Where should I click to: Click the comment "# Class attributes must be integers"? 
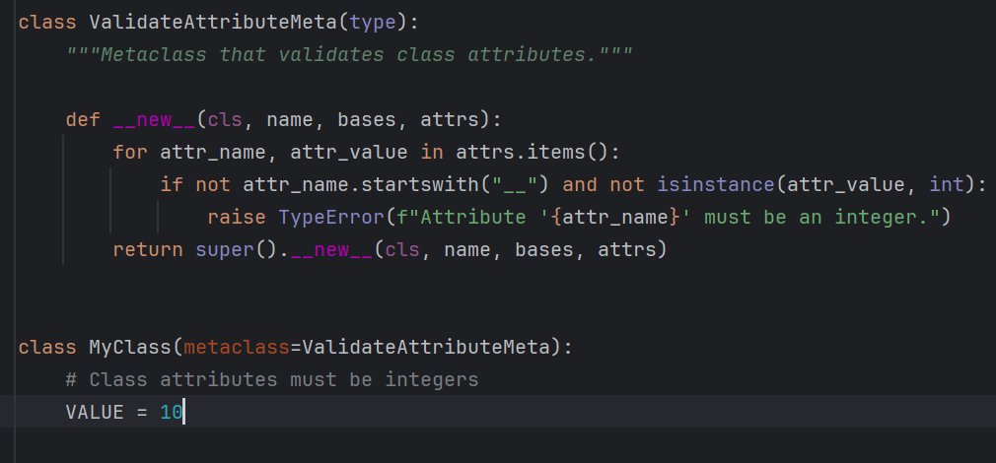tap(272, 380)
